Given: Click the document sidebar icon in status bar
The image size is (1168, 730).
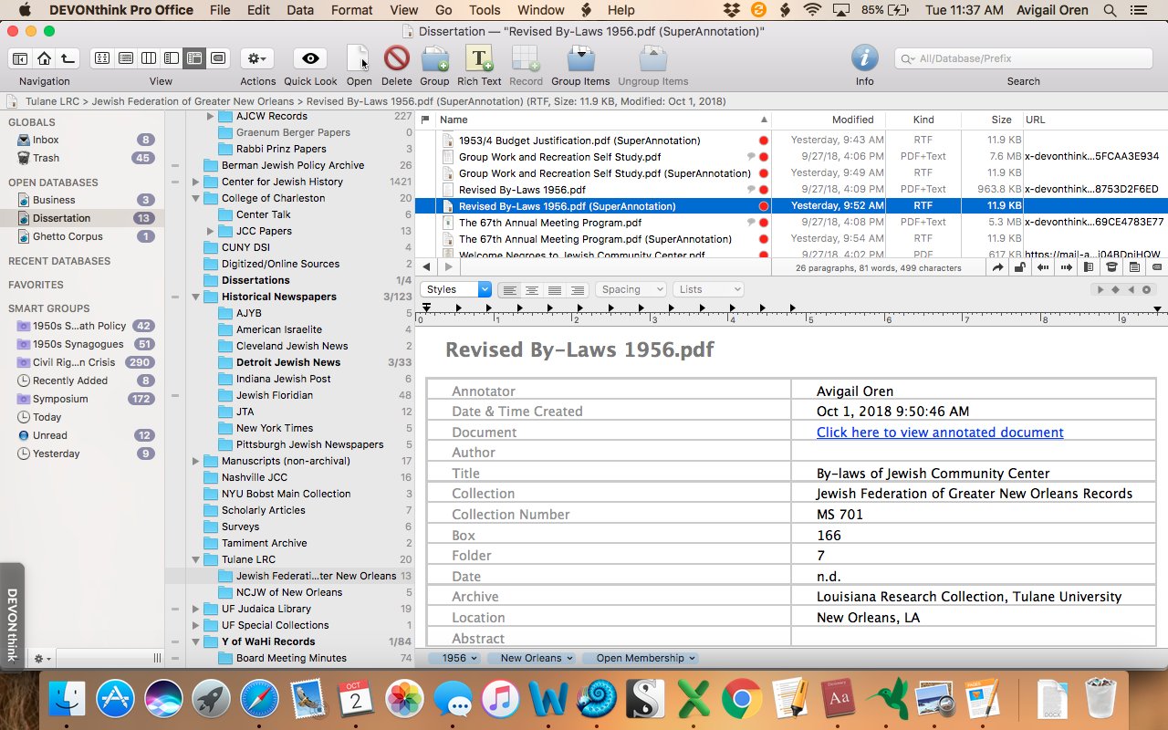Looking at the screenshot, I should (x=1089, y=267).
